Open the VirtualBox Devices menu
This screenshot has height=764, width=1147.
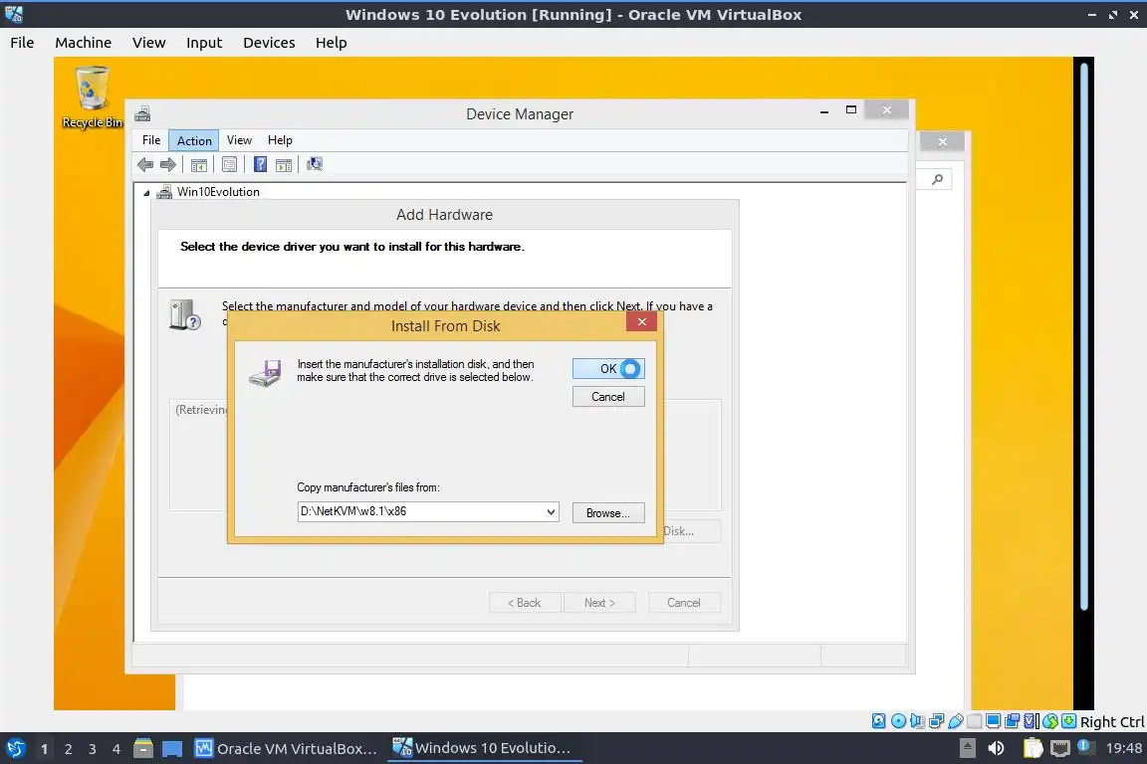click(x=269, y=43)
